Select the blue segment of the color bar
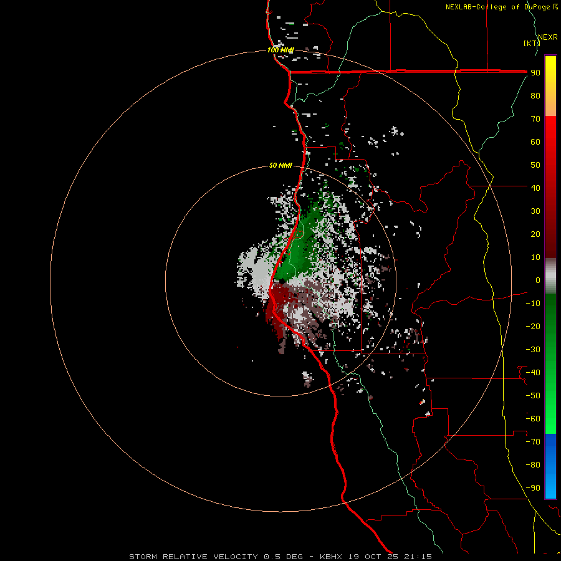561x561 pixels. click(x=550, y=466)
